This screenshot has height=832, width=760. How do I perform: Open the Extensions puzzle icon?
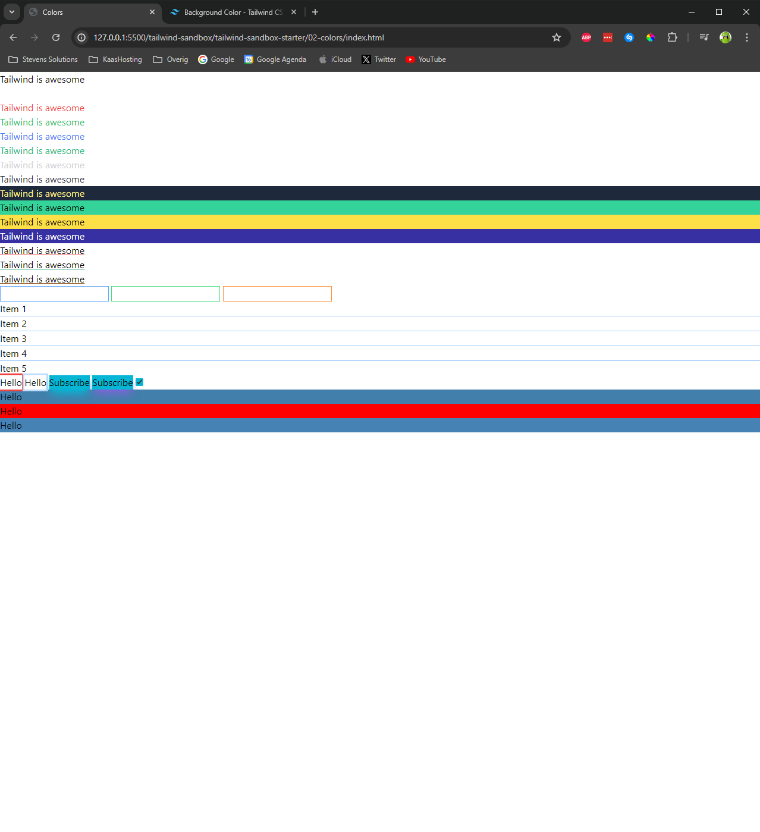point(672,37)
